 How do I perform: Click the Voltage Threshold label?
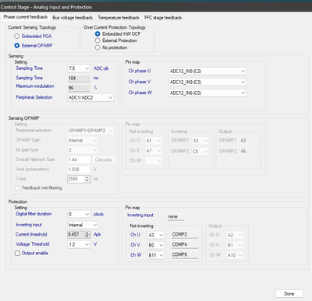33,244
